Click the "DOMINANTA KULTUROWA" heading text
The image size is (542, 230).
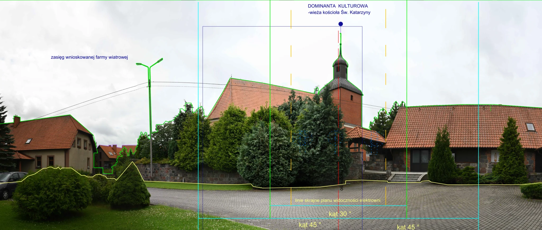pyautogui.click(x=338, y=6)
